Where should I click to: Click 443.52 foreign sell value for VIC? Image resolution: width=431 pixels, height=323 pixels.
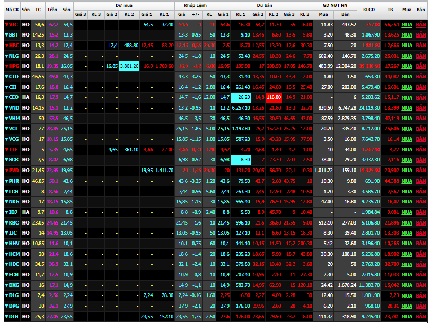(x=349, y=25)
